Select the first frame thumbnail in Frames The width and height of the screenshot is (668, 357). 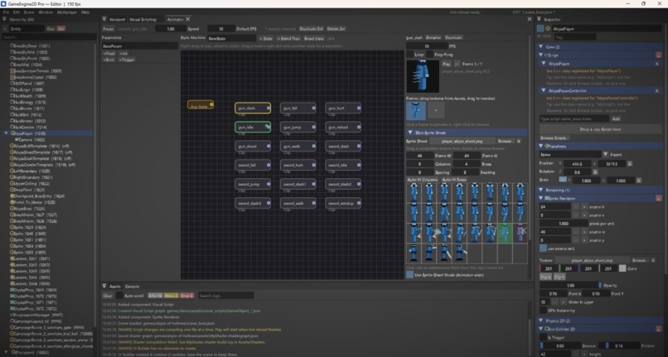click(416, 110)
